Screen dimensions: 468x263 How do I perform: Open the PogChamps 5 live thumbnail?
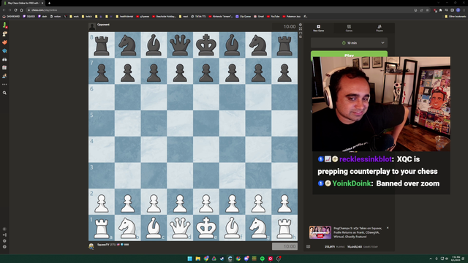tap(320, 232)
